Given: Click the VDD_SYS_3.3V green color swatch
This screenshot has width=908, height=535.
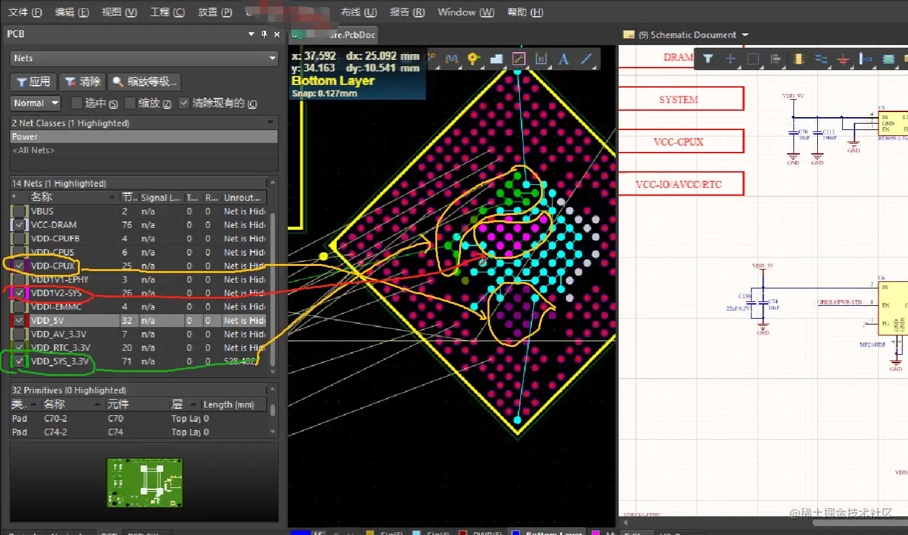Looking at the screenshot, I should click(x=19, y=361).
